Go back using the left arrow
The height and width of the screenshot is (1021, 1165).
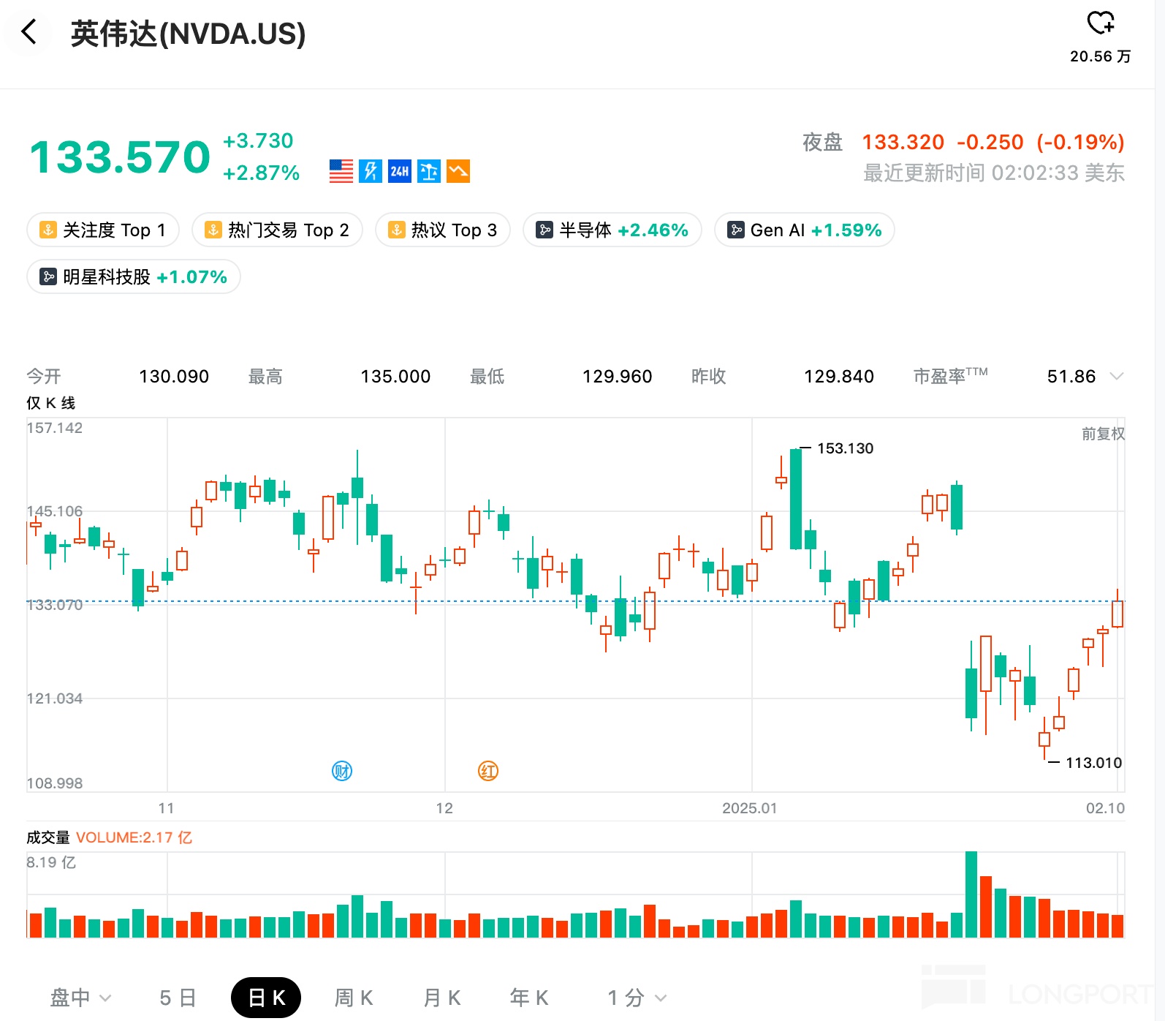point(29,32)
